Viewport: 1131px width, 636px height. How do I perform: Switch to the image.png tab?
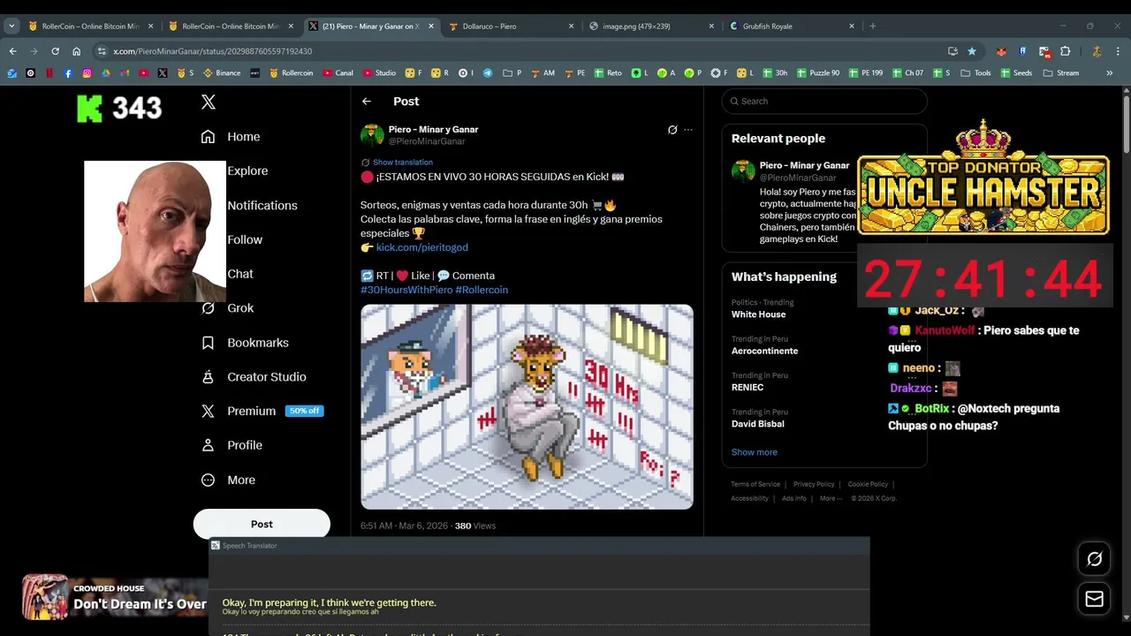click(650, 26)
